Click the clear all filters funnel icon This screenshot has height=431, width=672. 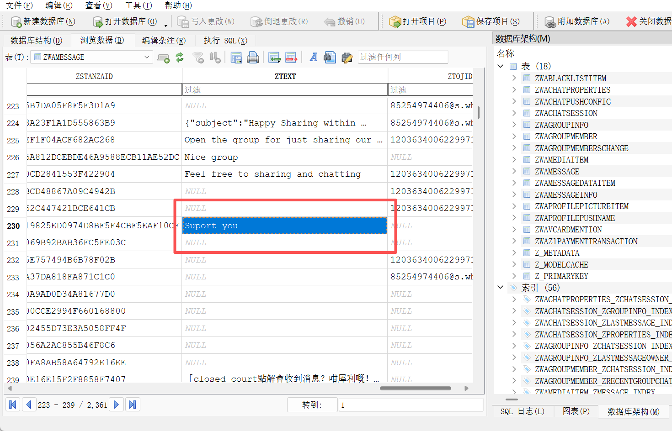pos(198,58)
